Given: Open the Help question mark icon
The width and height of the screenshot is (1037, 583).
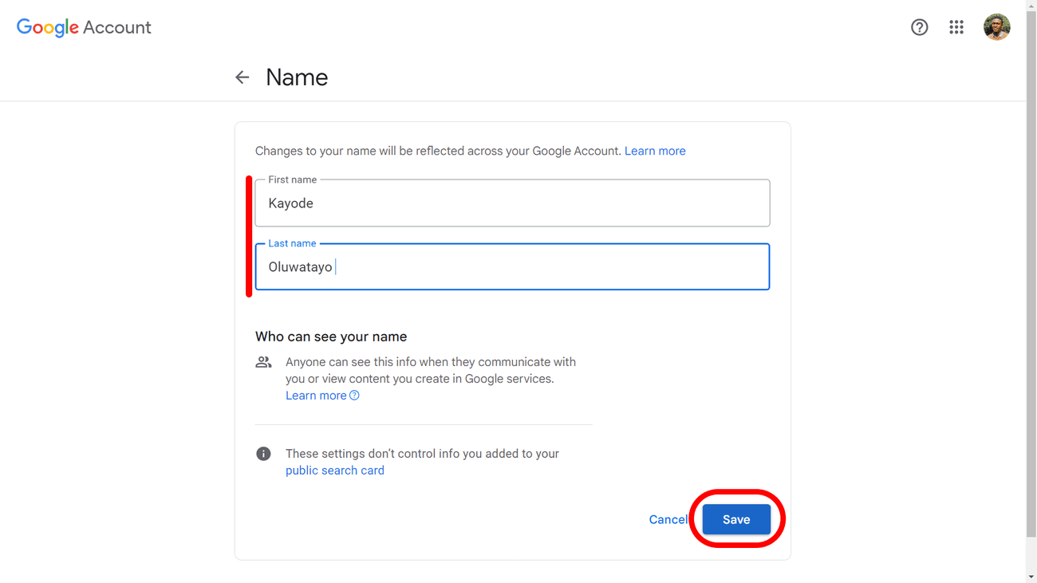Looking at the screenshot, I should (x=919, y=27).
